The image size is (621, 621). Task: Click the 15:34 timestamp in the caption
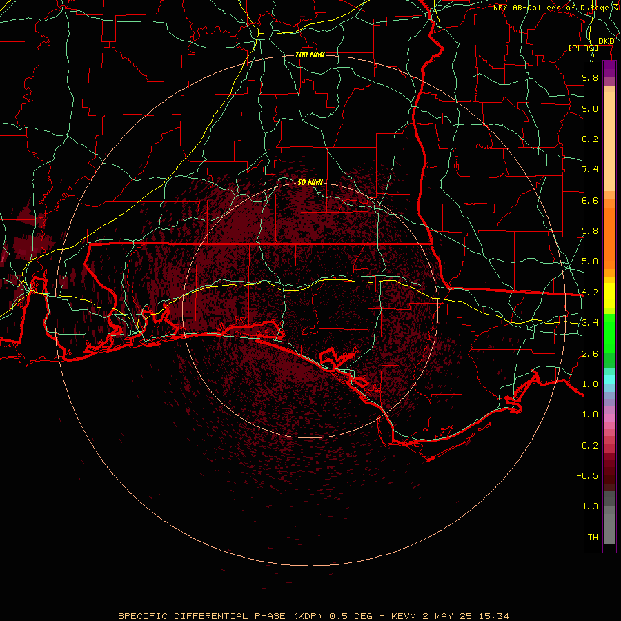click(494, 616)
